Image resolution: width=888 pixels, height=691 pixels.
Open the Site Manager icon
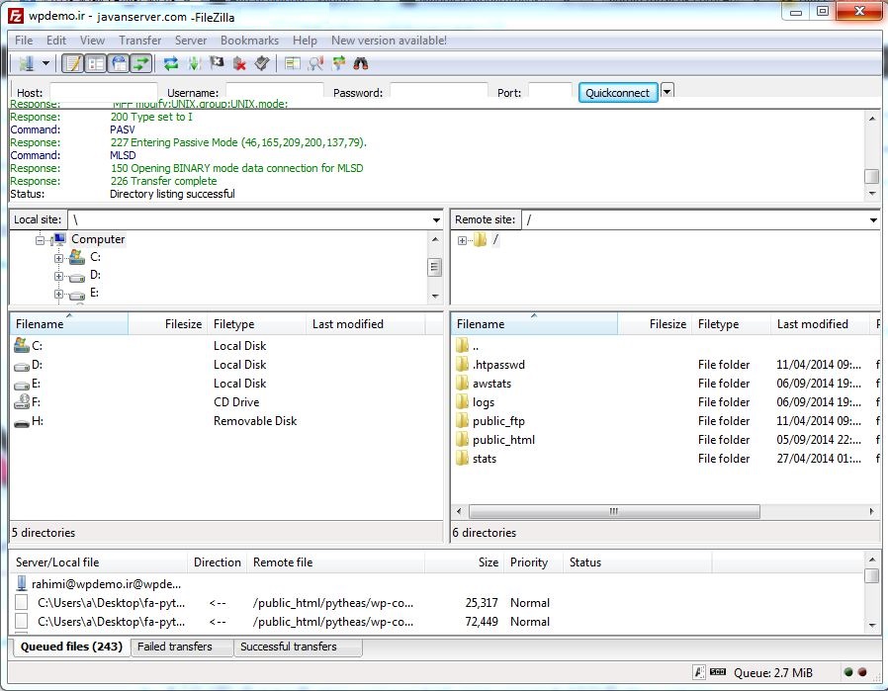point(26,63)
